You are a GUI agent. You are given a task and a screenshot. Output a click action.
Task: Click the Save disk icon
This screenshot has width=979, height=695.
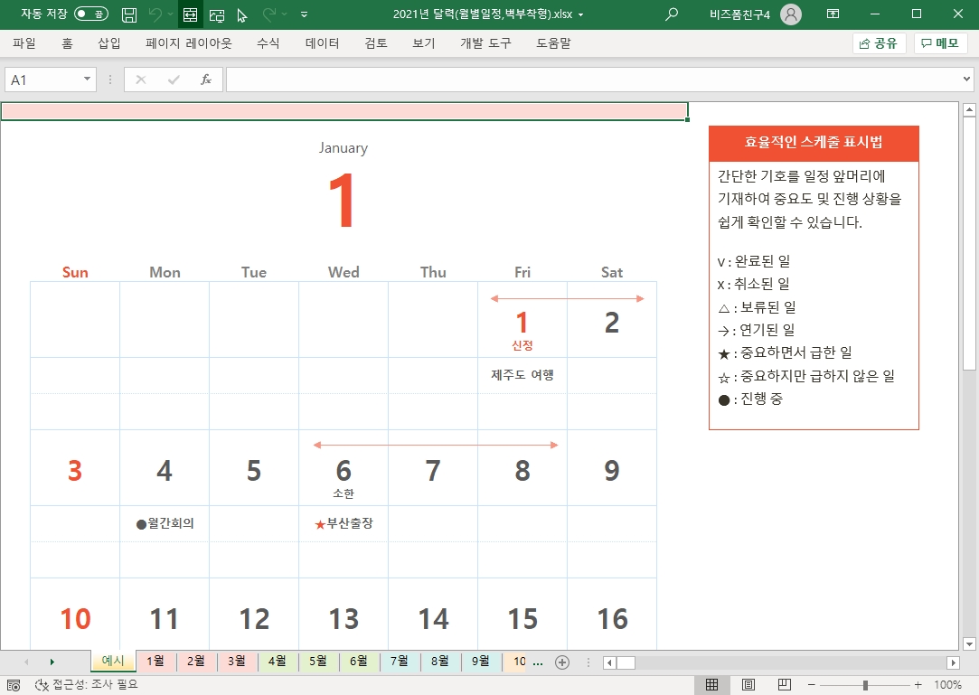pyautogui.click(x=129, y=14)
